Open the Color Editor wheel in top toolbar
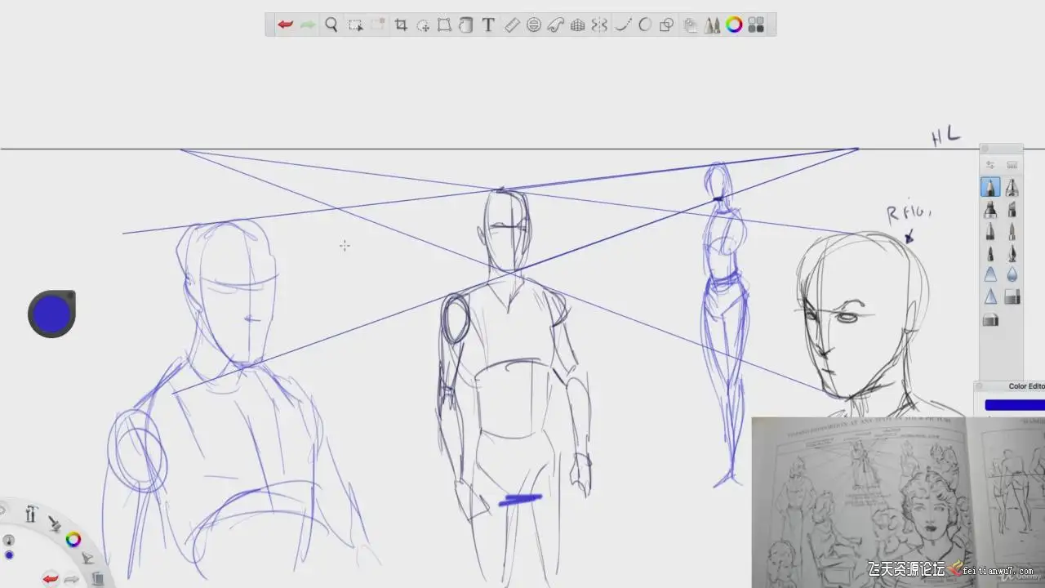Viewport: 1045px width, 588px height. click(734, 24)
